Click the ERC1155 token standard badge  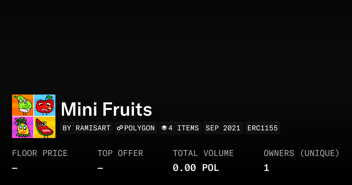point(263,128)
